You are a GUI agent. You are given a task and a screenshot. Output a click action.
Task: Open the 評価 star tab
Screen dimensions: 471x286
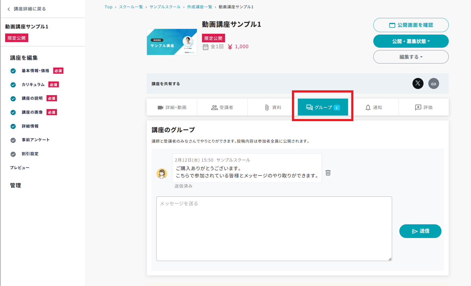[x=423, y=107]
